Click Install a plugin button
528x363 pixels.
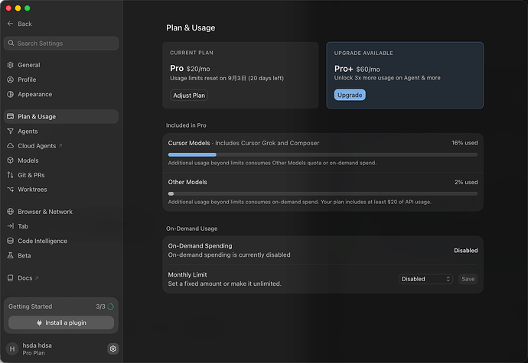pos(61,322)
